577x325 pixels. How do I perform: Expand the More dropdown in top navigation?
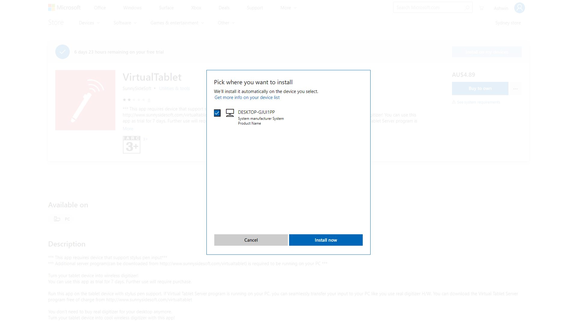tap(288, 8)
